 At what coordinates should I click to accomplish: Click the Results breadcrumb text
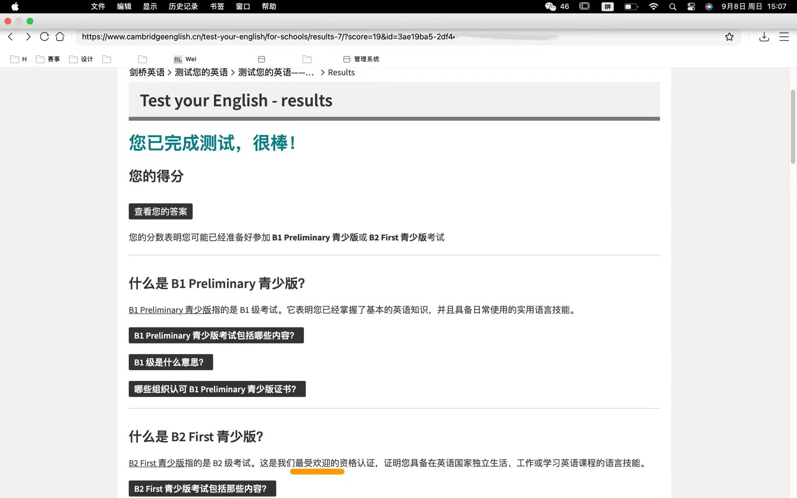[x=341, y=72]
